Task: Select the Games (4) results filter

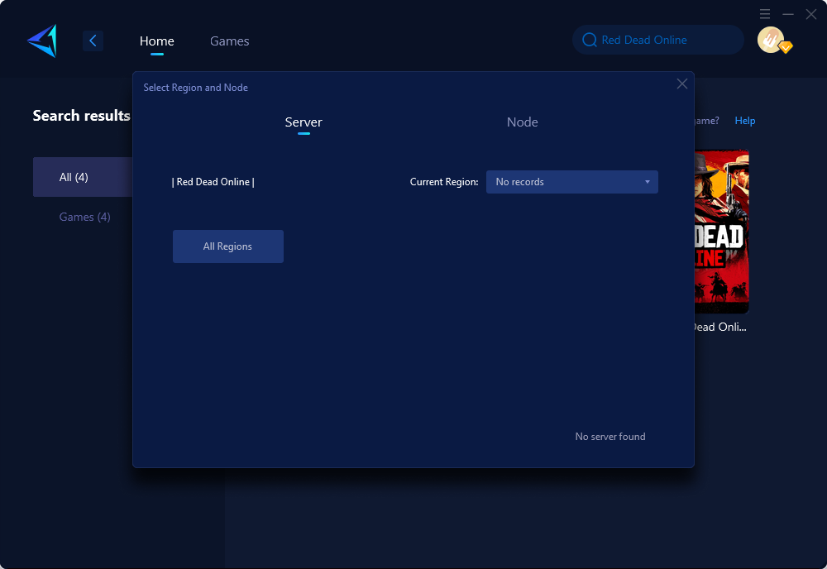Action: coord(84,217)
